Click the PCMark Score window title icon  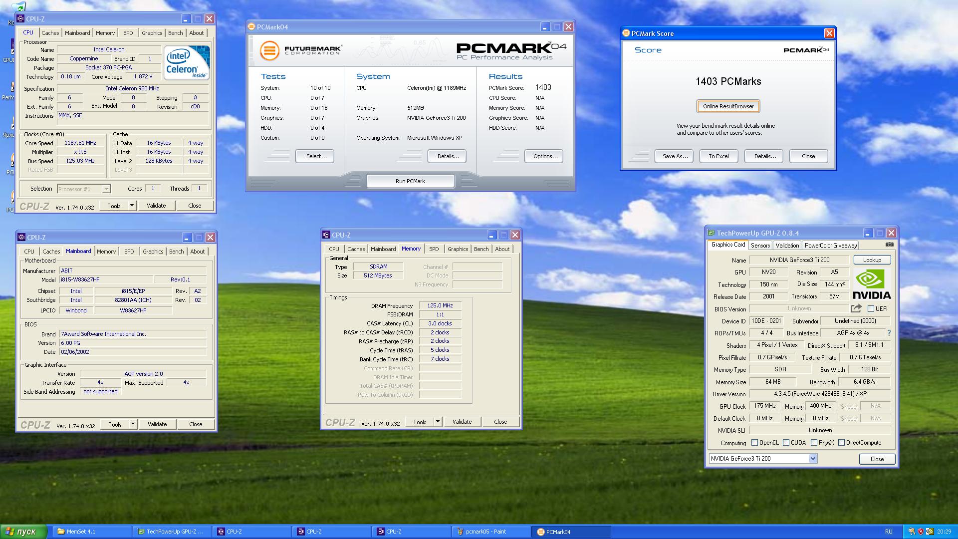pyautogui.click(x=626, y=33)
